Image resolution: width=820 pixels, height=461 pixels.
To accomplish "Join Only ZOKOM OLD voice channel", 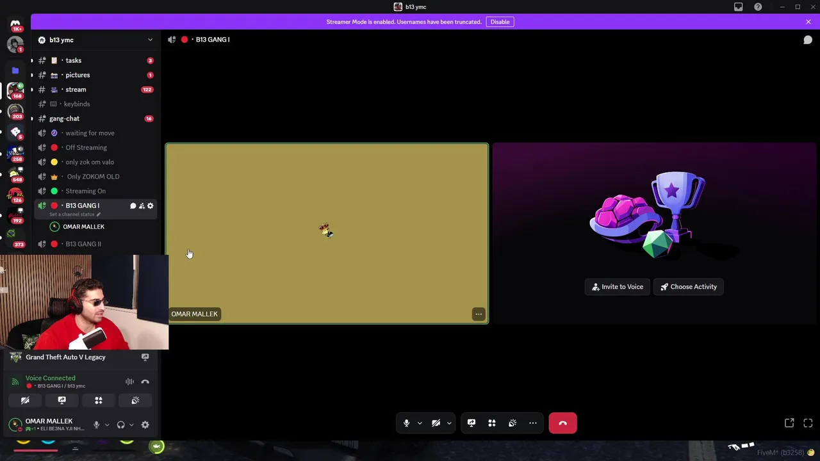I will tap(95, 177).
